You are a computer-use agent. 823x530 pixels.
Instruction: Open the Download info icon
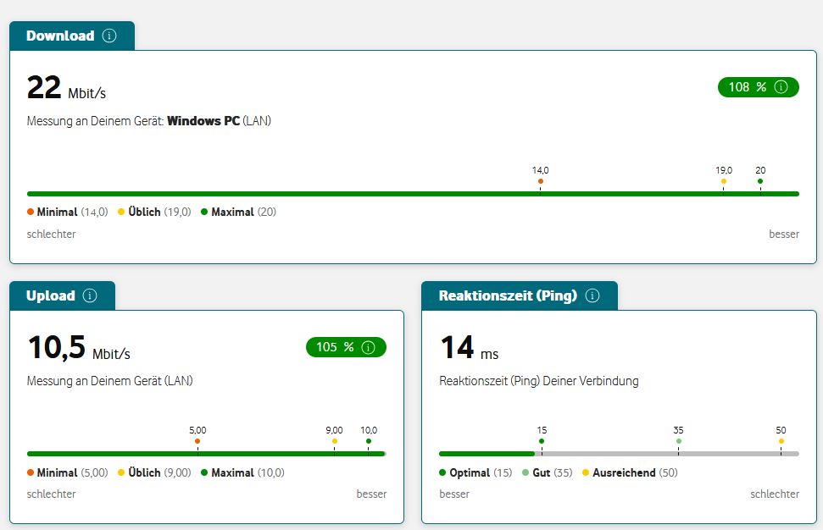coord(108,36)
